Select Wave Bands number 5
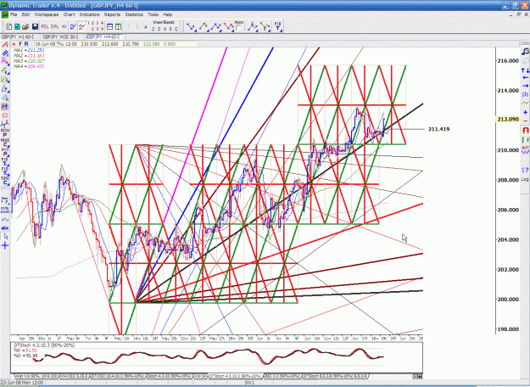530x387 pixels. coord(170,29)
